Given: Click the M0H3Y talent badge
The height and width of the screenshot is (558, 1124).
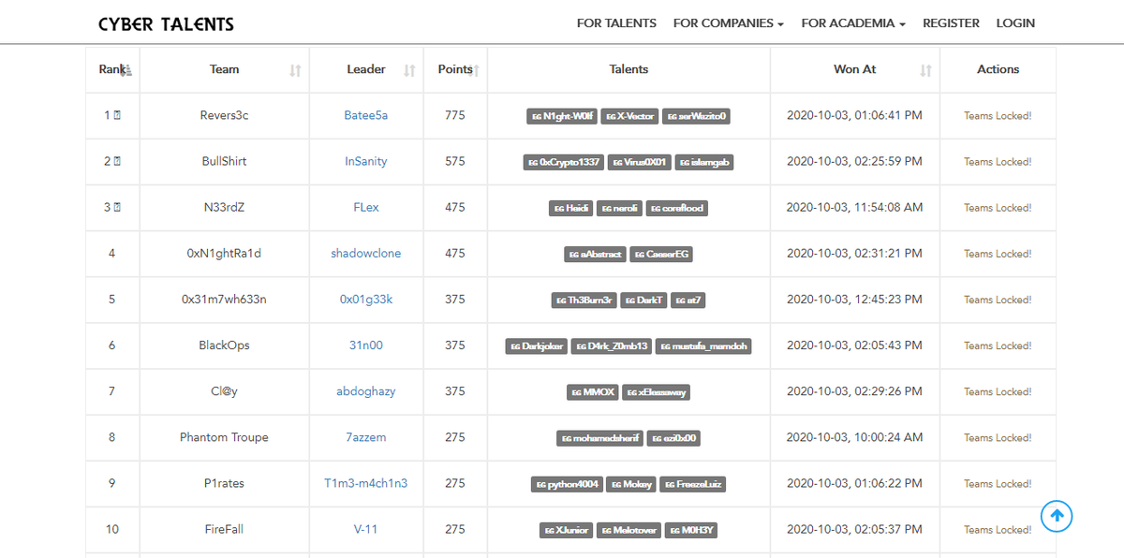Looking at the screenshot, I should tap(691, 530).
